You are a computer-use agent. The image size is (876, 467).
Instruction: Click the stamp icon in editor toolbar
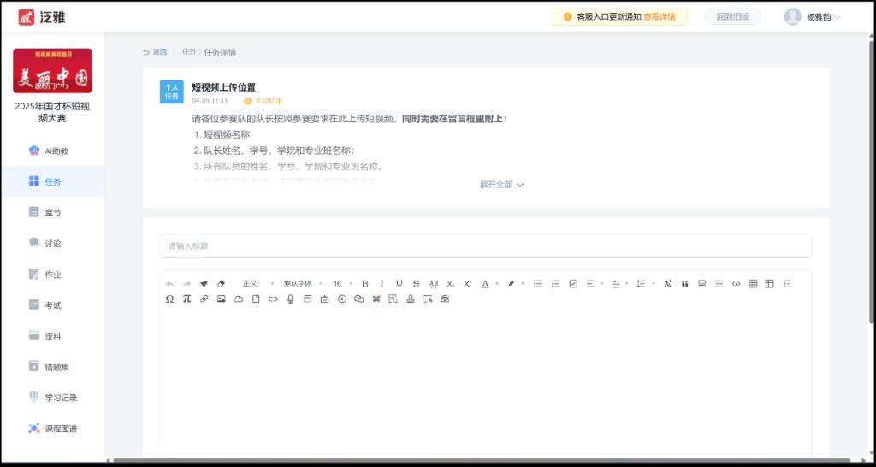point(411,299)
